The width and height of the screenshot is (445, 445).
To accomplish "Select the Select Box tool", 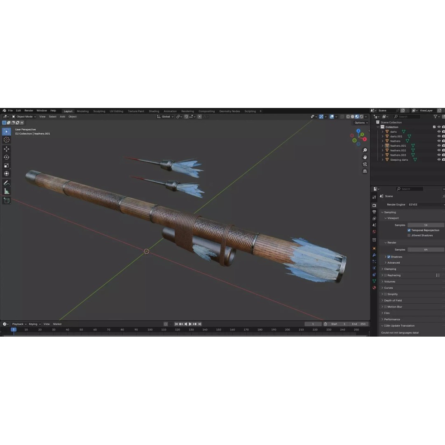I will [x=7, y=131].
